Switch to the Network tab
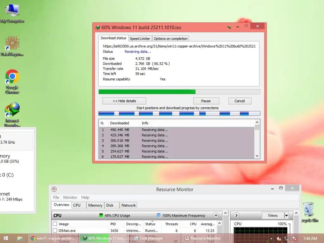The height and width of the screenshot is (243, 324). click(128, 205)
